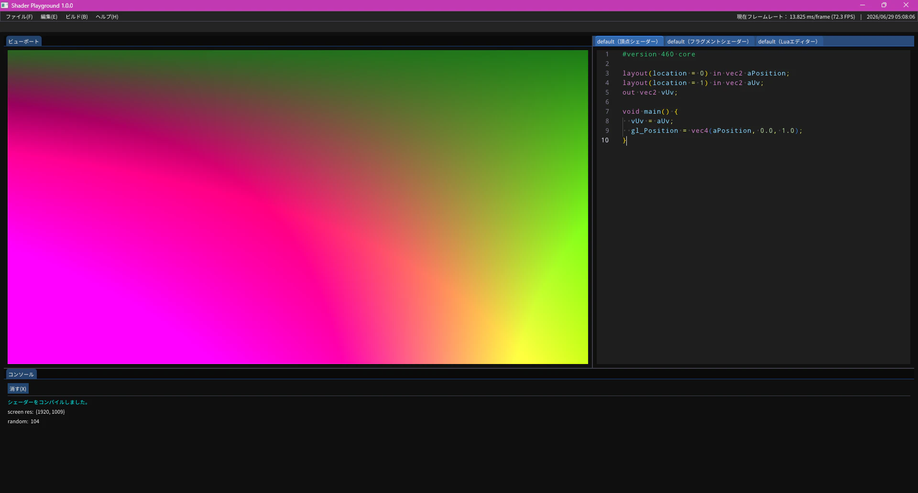Viewport: 918px width, 493px height.
Task: Open the ヘルプ(H) menu
Action: pyautogui.click(x=107, y=17)
